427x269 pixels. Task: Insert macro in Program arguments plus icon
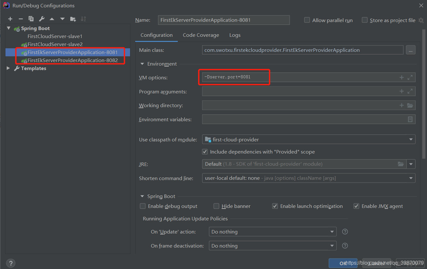(x=402, y=91)
